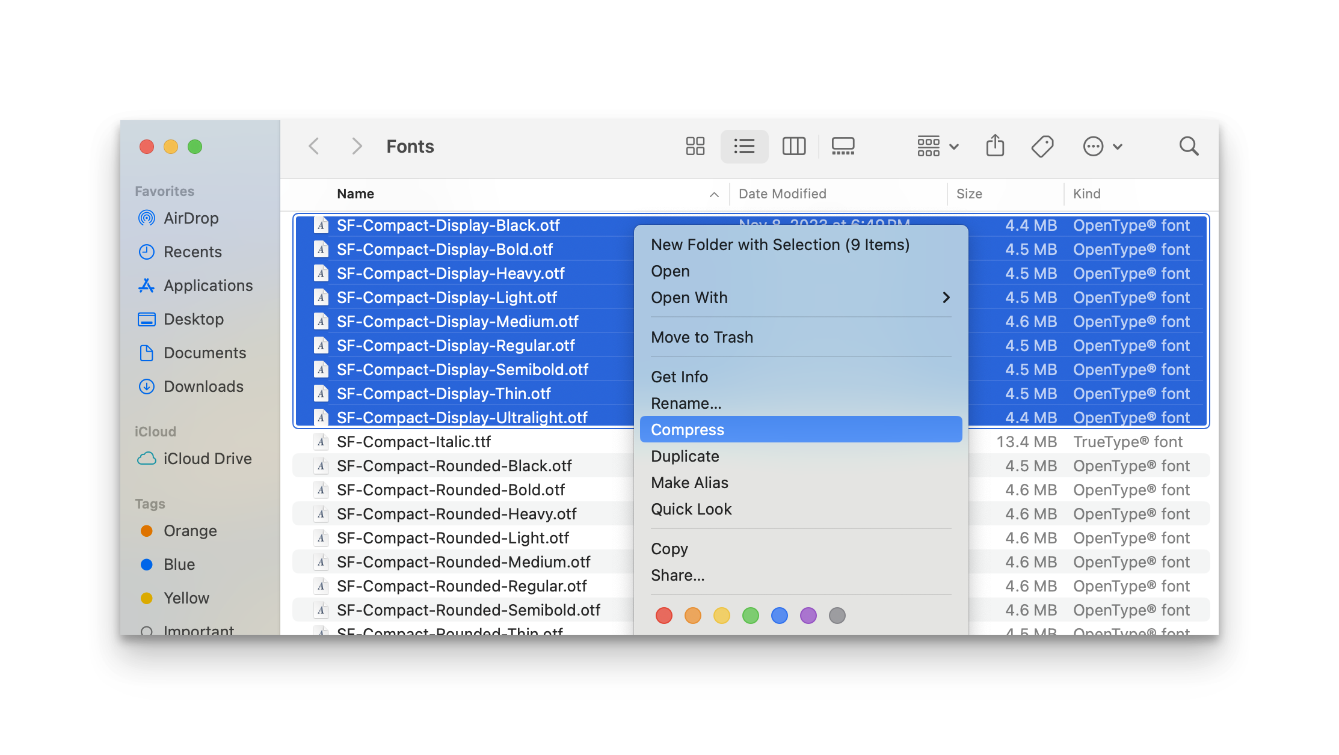Choose New Folder with Selection
The height and width of the screenshot is (755, 1339).
click(x=780, y=245)
